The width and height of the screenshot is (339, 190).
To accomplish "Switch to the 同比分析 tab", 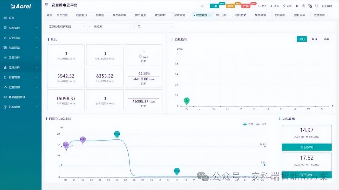I will (221, 15).
